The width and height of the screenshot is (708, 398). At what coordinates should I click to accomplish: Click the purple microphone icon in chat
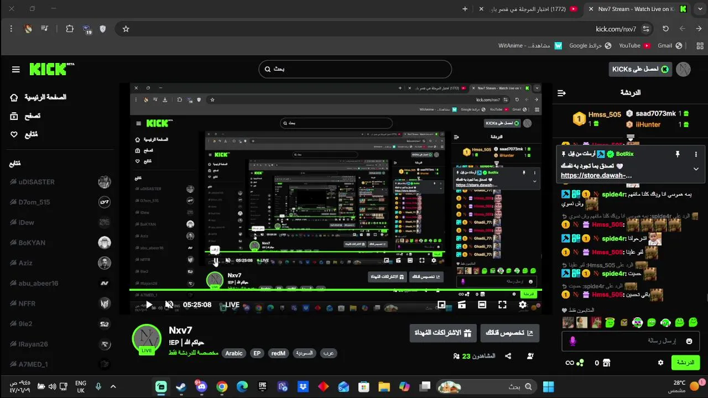(x=572, y=341)
